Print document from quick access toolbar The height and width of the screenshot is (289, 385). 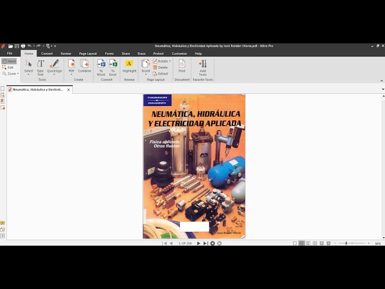tap(23, 46)
